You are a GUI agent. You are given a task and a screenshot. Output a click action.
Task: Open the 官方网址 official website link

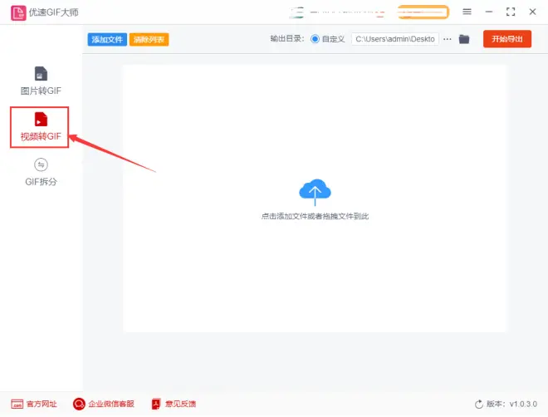click(x=35, y=404)
